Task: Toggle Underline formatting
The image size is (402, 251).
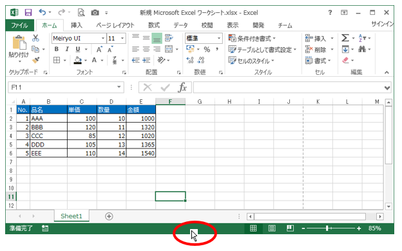Action: point(78,49)
